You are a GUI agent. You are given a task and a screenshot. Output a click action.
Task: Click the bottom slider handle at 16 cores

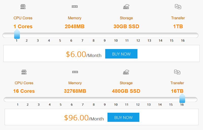coord(182,98)
